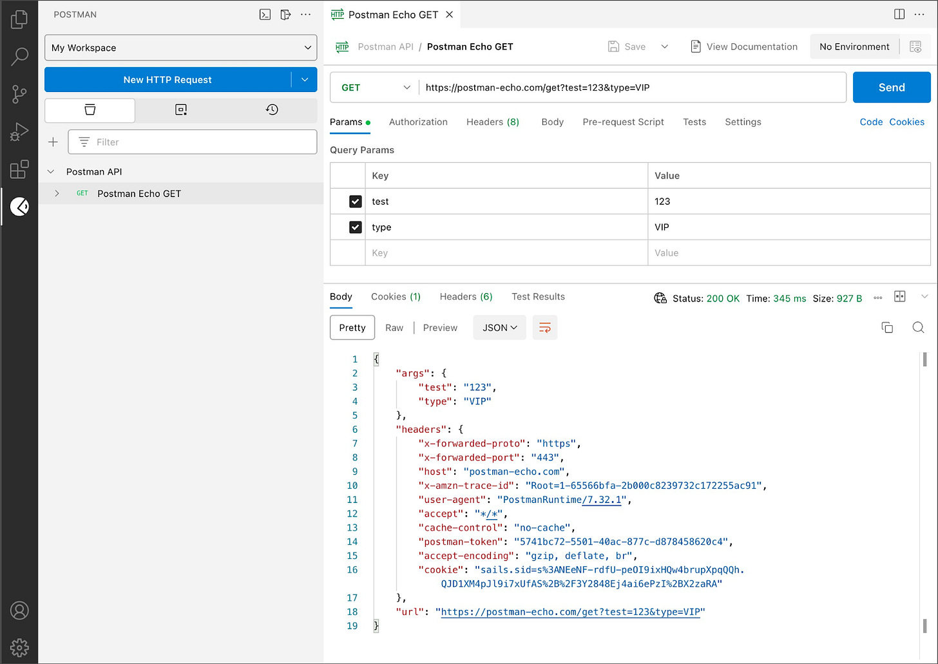This screenshot has width=938, height=664.
Task: Toggle word wrap in response body
Action: (x=545, y=328)
